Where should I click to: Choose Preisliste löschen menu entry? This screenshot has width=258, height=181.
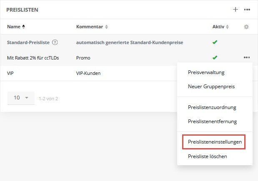(x=207, y=156)
